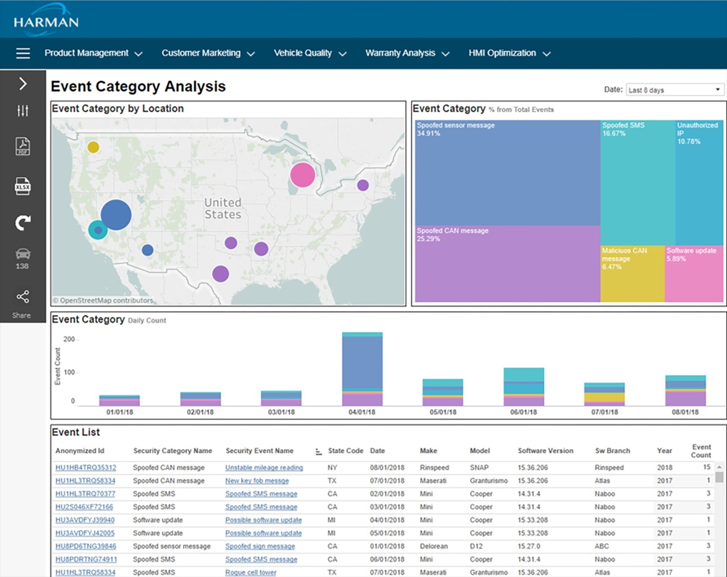Viewport: 727px width, 577px height.
Task: Open the HU1HB4TRQ35312 anonymized ID link
Action: 86,468
